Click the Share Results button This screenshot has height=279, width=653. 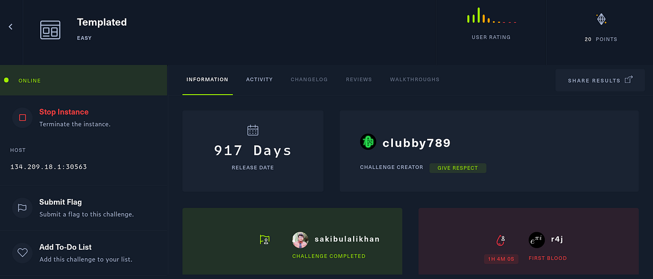pyautogui.click(x=600, y=80)
